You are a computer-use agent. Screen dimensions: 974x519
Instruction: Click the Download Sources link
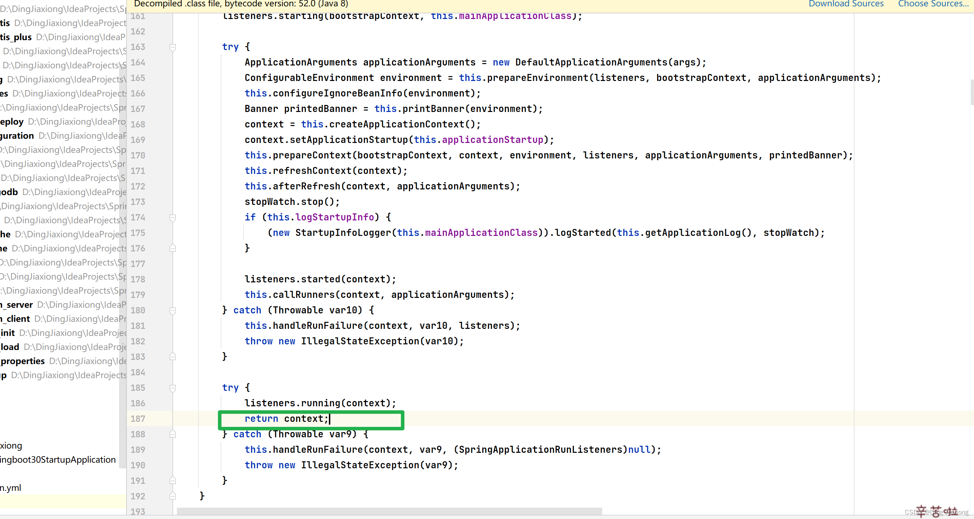(846, 4)
